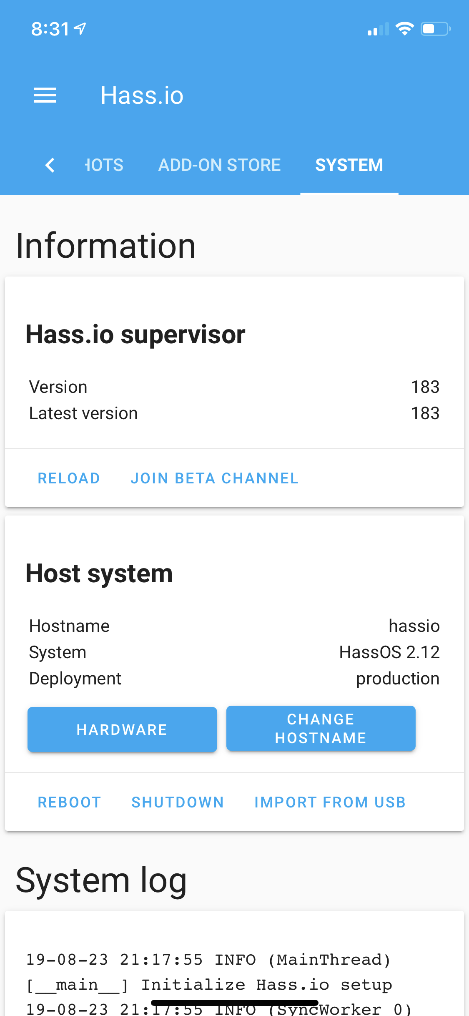The width and height of the screenshot is (469, 1016).
Task: Go to the partially hidden Snapshots tab
Action: 104,165
